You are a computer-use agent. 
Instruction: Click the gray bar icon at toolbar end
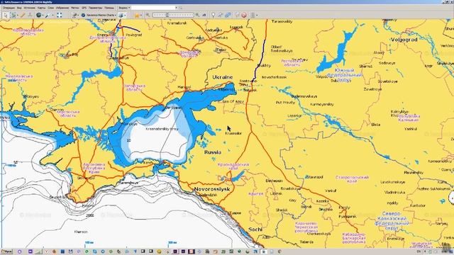pyautogui.click(x=253, y=15)
